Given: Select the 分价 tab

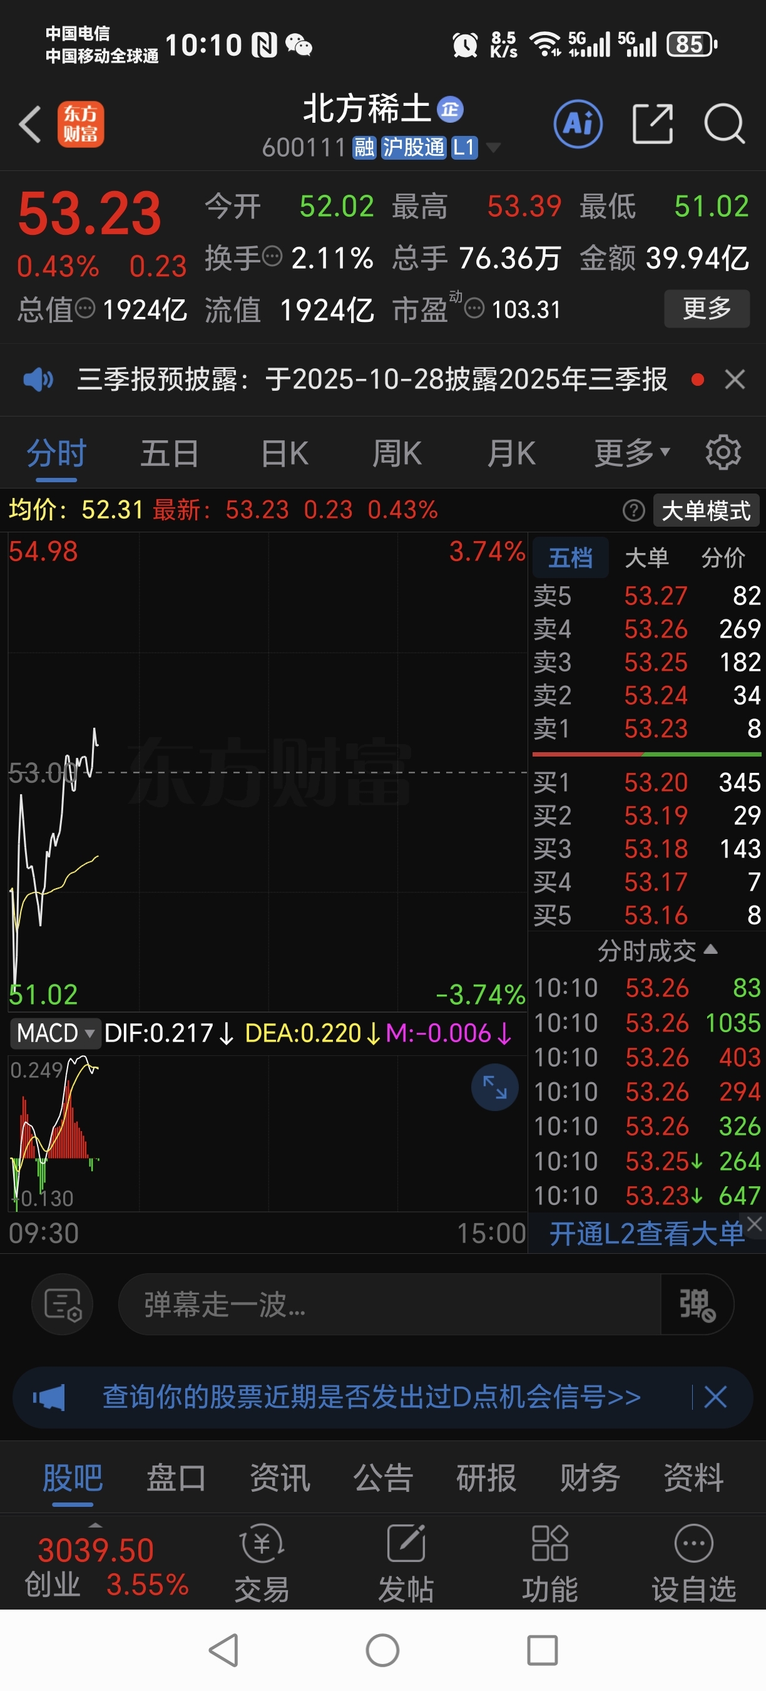Looking at the screenshot, I should (723, 557).
